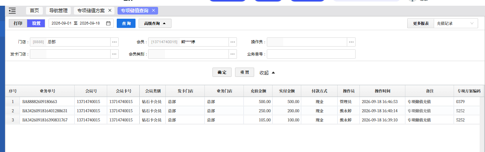Click the 会员 input field 13714740015

[x=189, y=42]
